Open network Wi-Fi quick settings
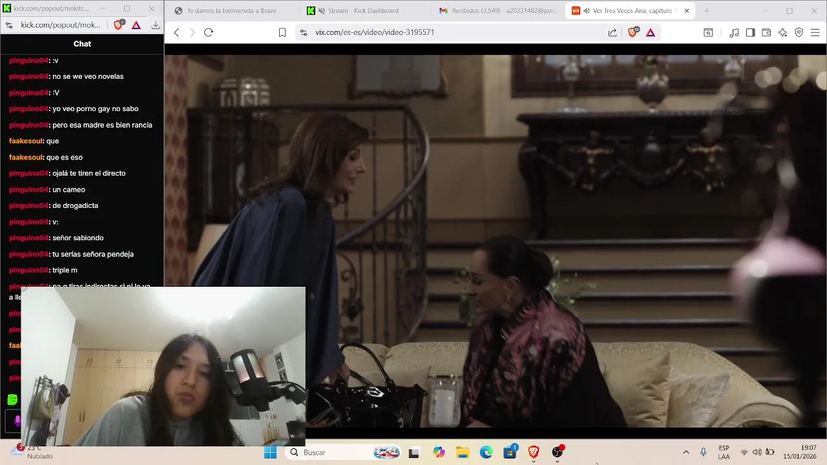The width and height of the screenshot is (827, 465). pos(744,452)
